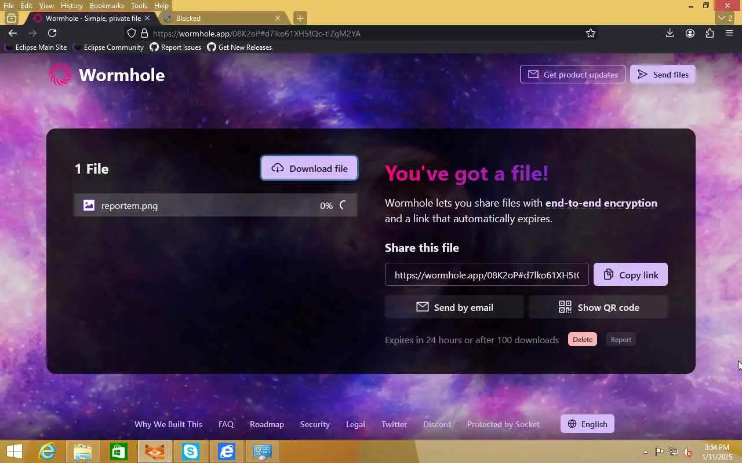Open the Firefox application hamburger menu
This screenshot has width=742, height=463.
pos(729,33)
